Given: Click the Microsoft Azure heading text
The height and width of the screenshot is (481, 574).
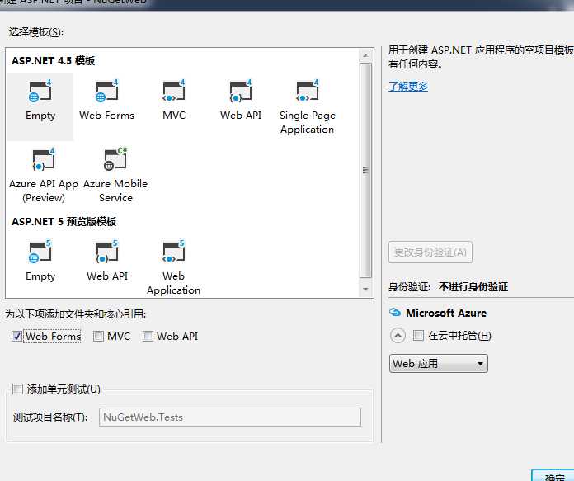Looking at the screenshot, I should click(x=446, y=313).
